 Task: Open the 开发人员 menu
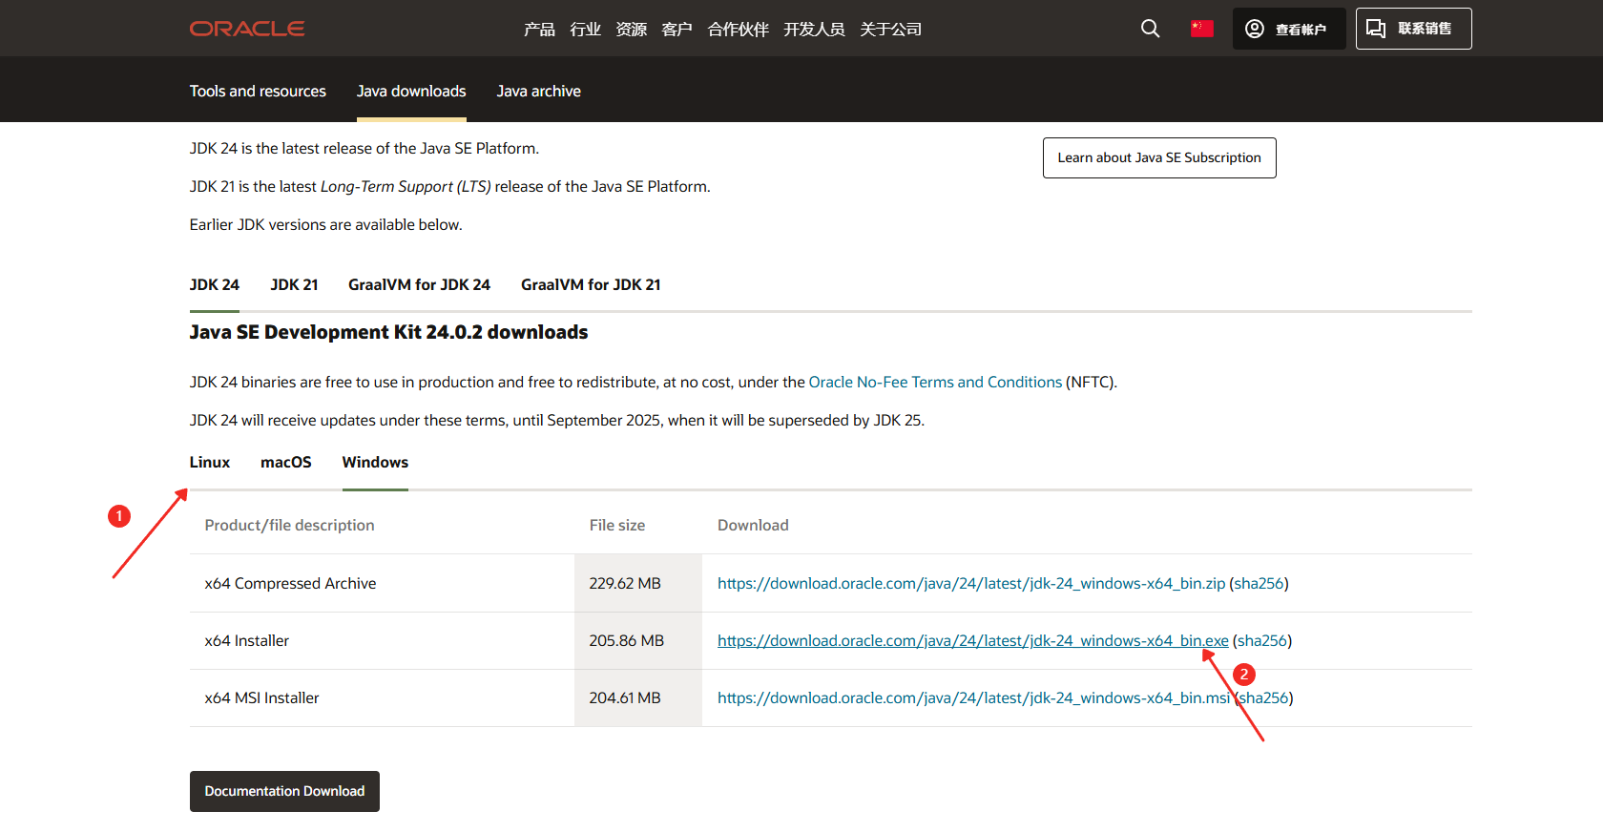point(814,30)
